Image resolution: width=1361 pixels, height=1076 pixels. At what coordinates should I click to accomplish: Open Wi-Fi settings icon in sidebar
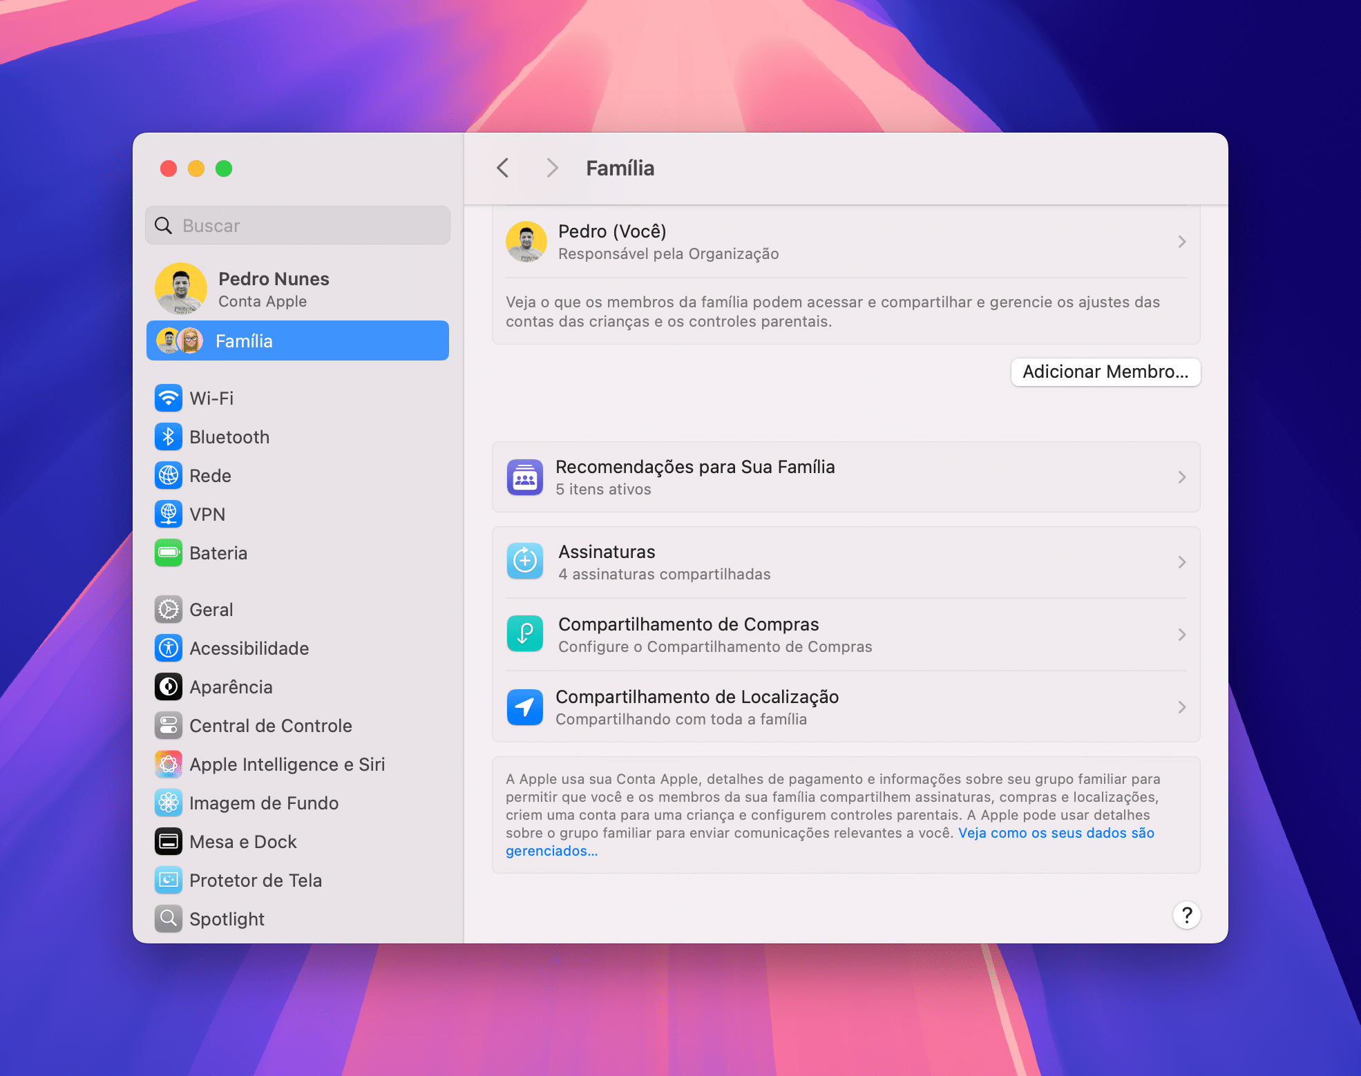[169, 398]
